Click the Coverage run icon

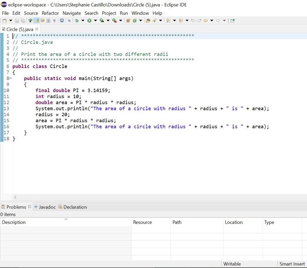pos(102,21)
